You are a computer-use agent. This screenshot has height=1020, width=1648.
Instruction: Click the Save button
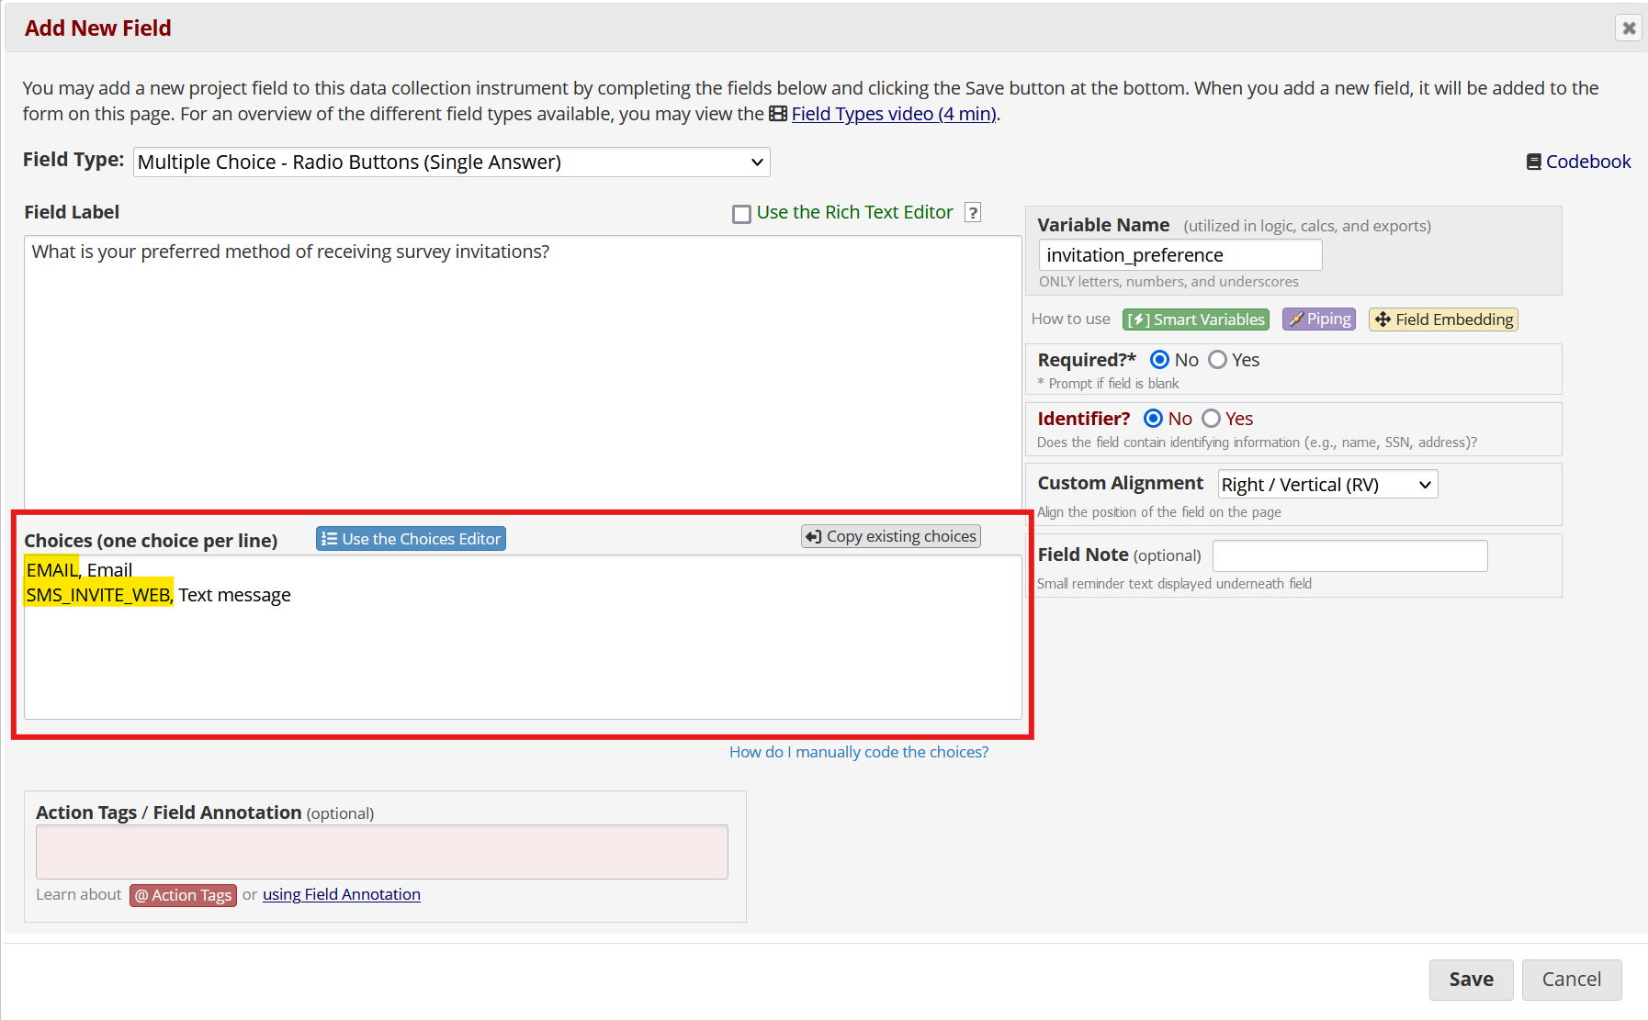point(1471,980)
